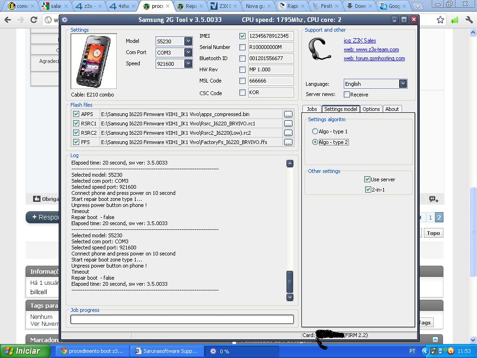Toggle the Bluetooth ID checkbox
Image resolution: width=477 pixels, height=358 pixels.
242,58
